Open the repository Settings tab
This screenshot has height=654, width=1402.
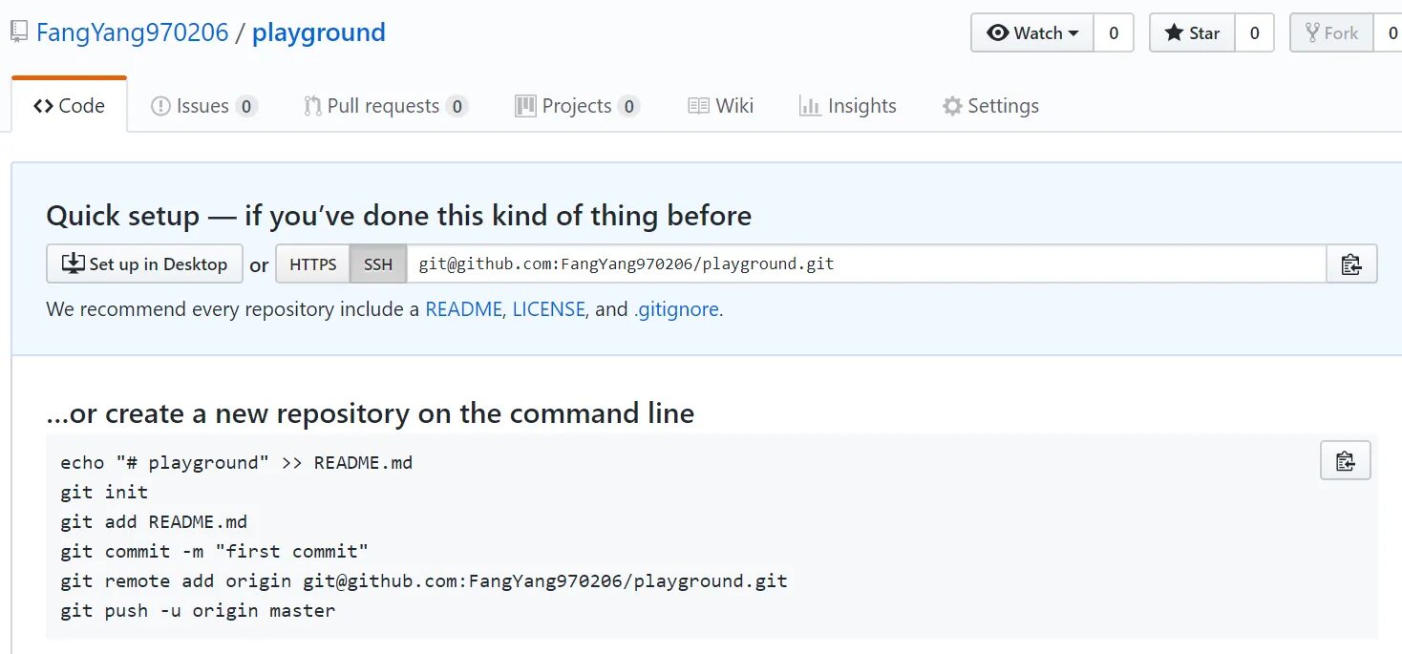[x=990, y=106]
